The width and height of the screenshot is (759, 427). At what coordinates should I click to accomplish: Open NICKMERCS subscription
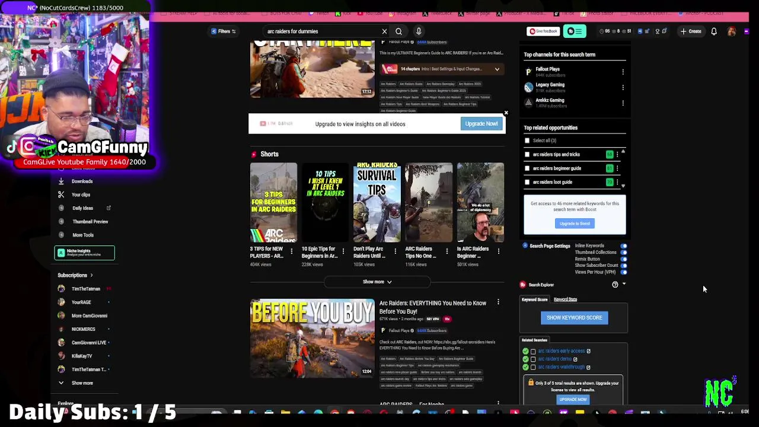coord(83,329)
